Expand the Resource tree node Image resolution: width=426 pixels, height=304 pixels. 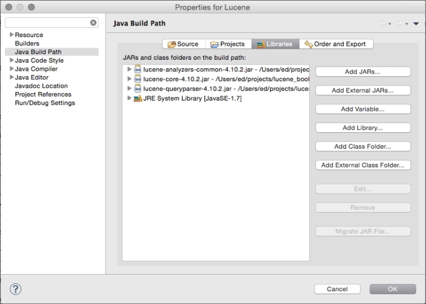click(12, 35)
